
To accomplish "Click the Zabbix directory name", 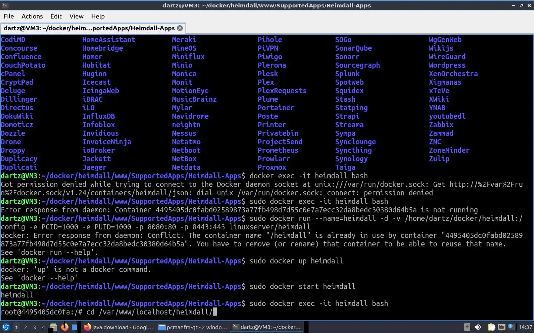I will [x=441, y=125].
